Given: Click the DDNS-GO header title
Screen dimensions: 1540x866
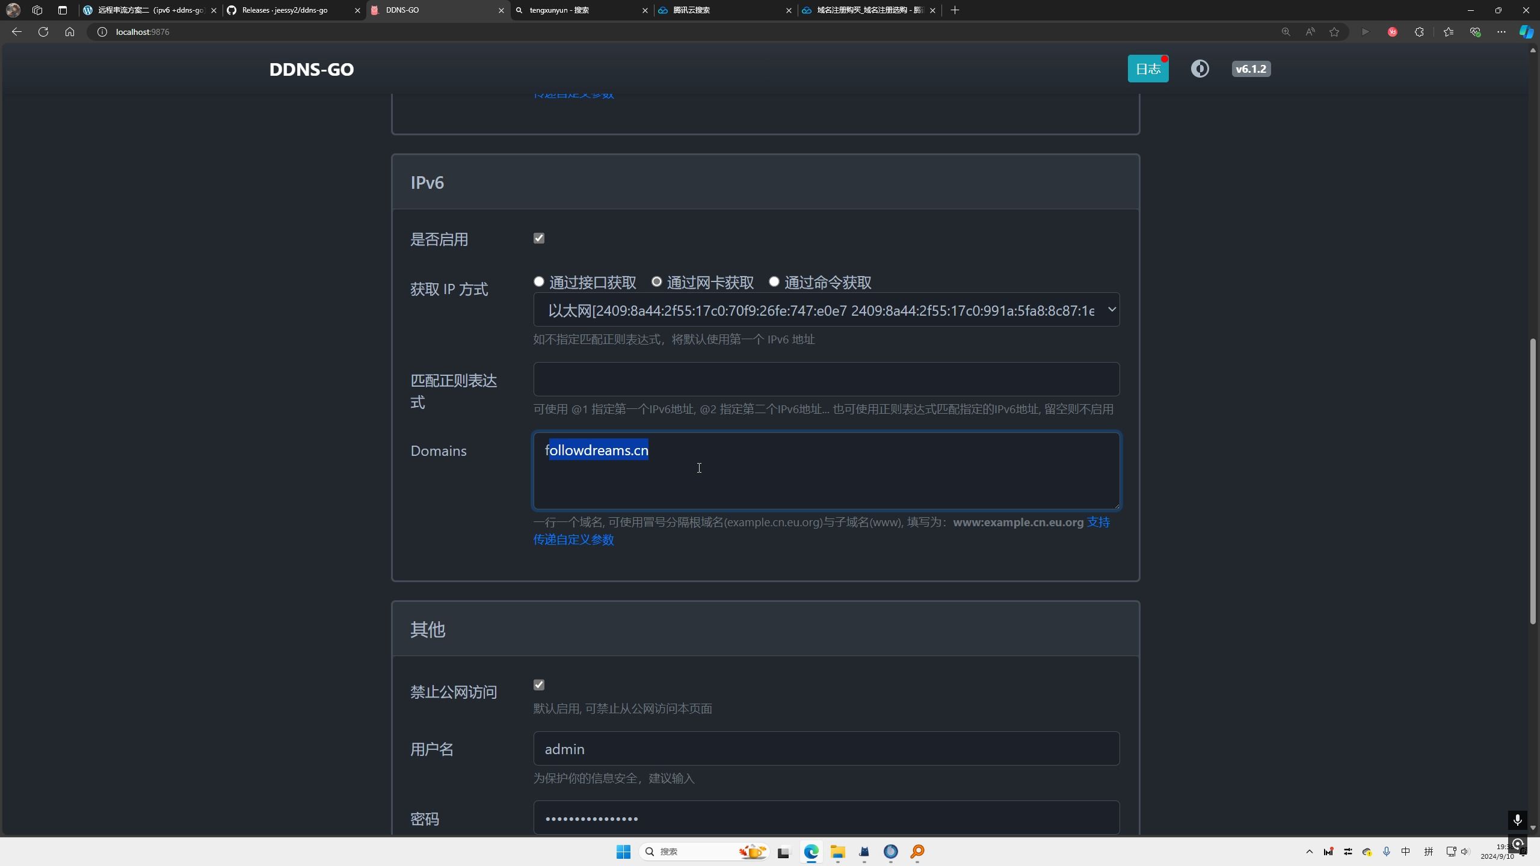Looking at the screenshot, I should (312, 69).
